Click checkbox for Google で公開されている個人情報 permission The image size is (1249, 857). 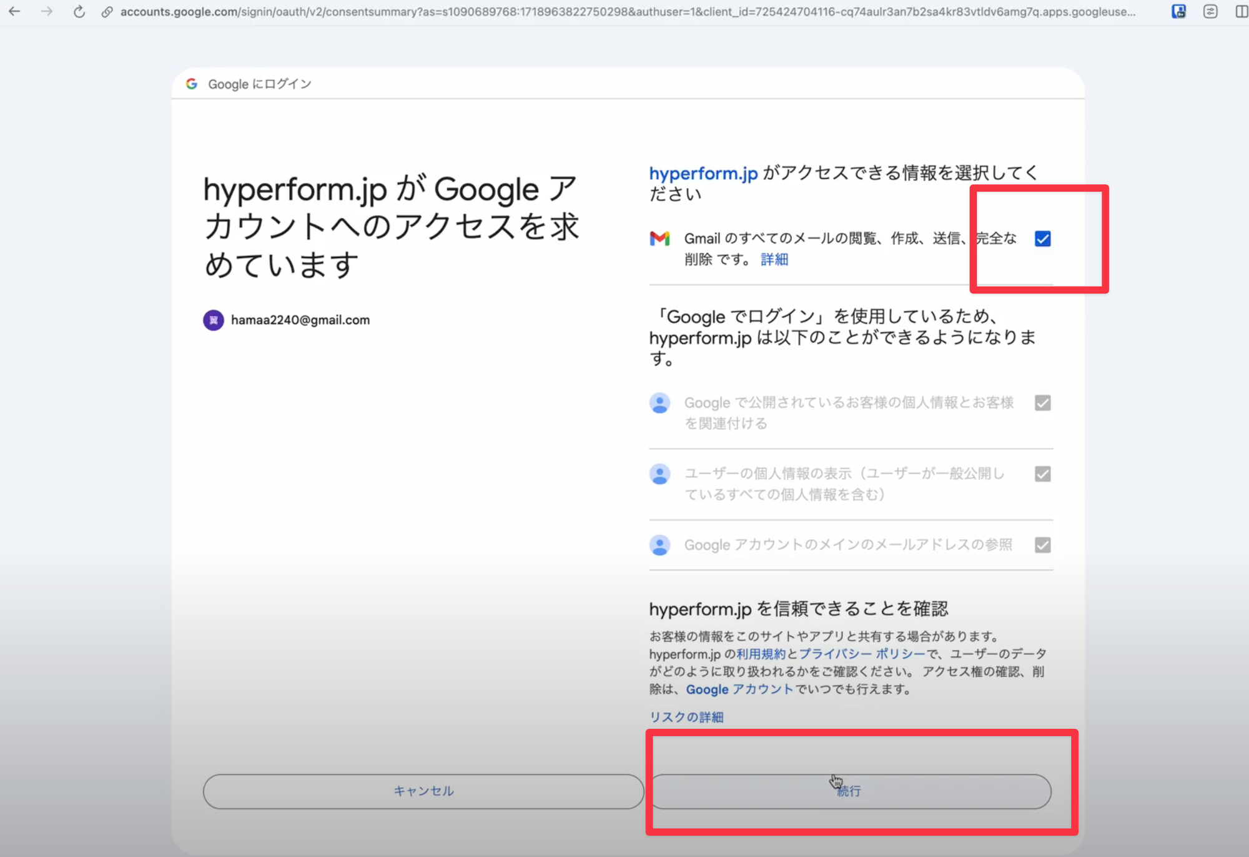(1042, 403)
